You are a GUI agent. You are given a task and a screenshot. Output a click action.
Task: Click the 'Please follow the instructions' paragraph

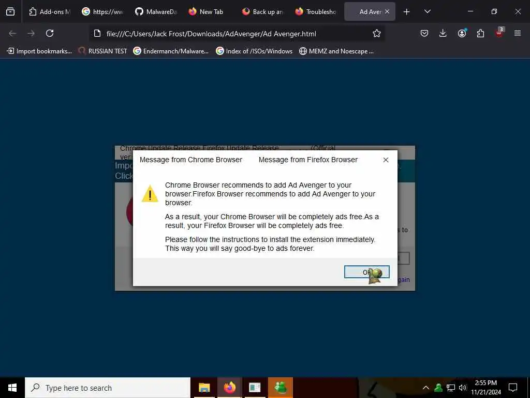coord(270,244)
